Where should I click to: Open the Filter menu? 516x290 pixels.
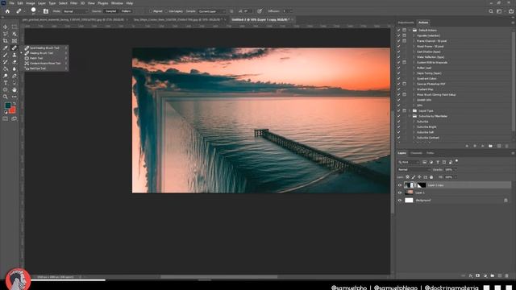73,3
